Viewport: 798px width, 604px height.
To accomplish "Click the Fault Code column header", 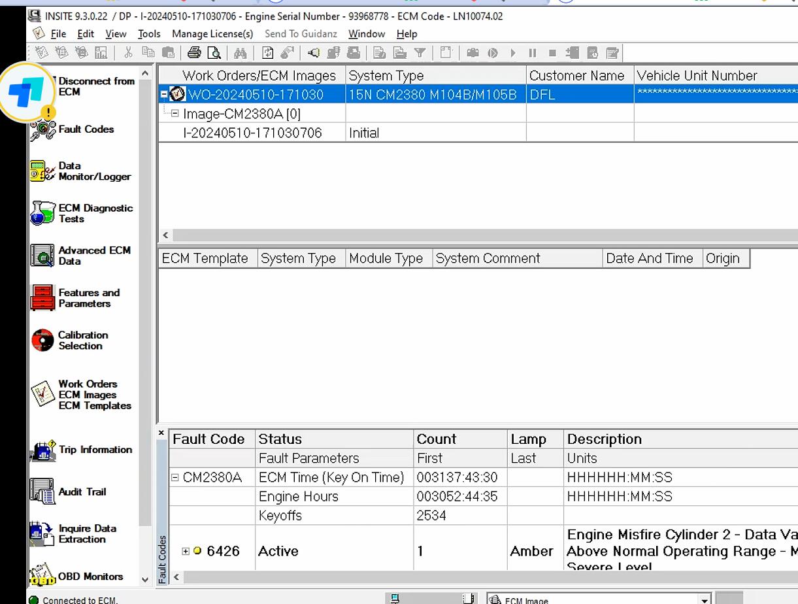I will [x=212, y=439].
